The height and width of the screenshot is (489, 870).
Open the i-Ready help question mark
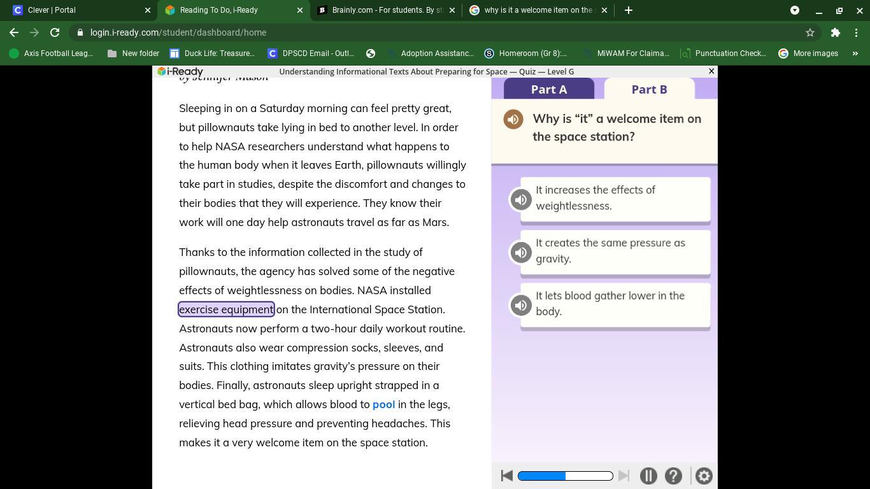pos(673,476)
